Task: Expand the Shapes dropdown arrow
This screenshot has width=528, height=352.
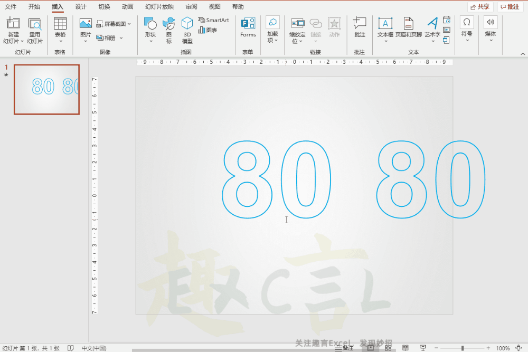Action: pos(151,41)
